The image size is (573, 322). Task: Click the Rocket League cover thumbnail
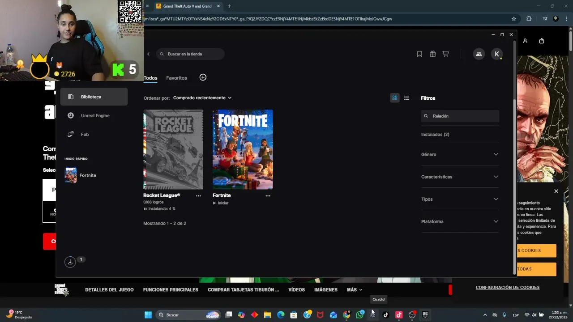click(x=173, y=149)
